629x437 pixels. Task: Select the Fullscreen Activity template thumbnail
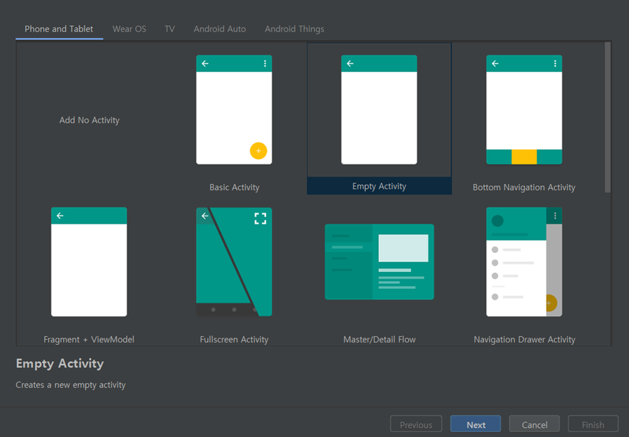[x=234, y=262]
